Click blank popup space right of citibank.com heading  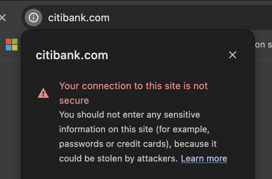pos(168,55)
